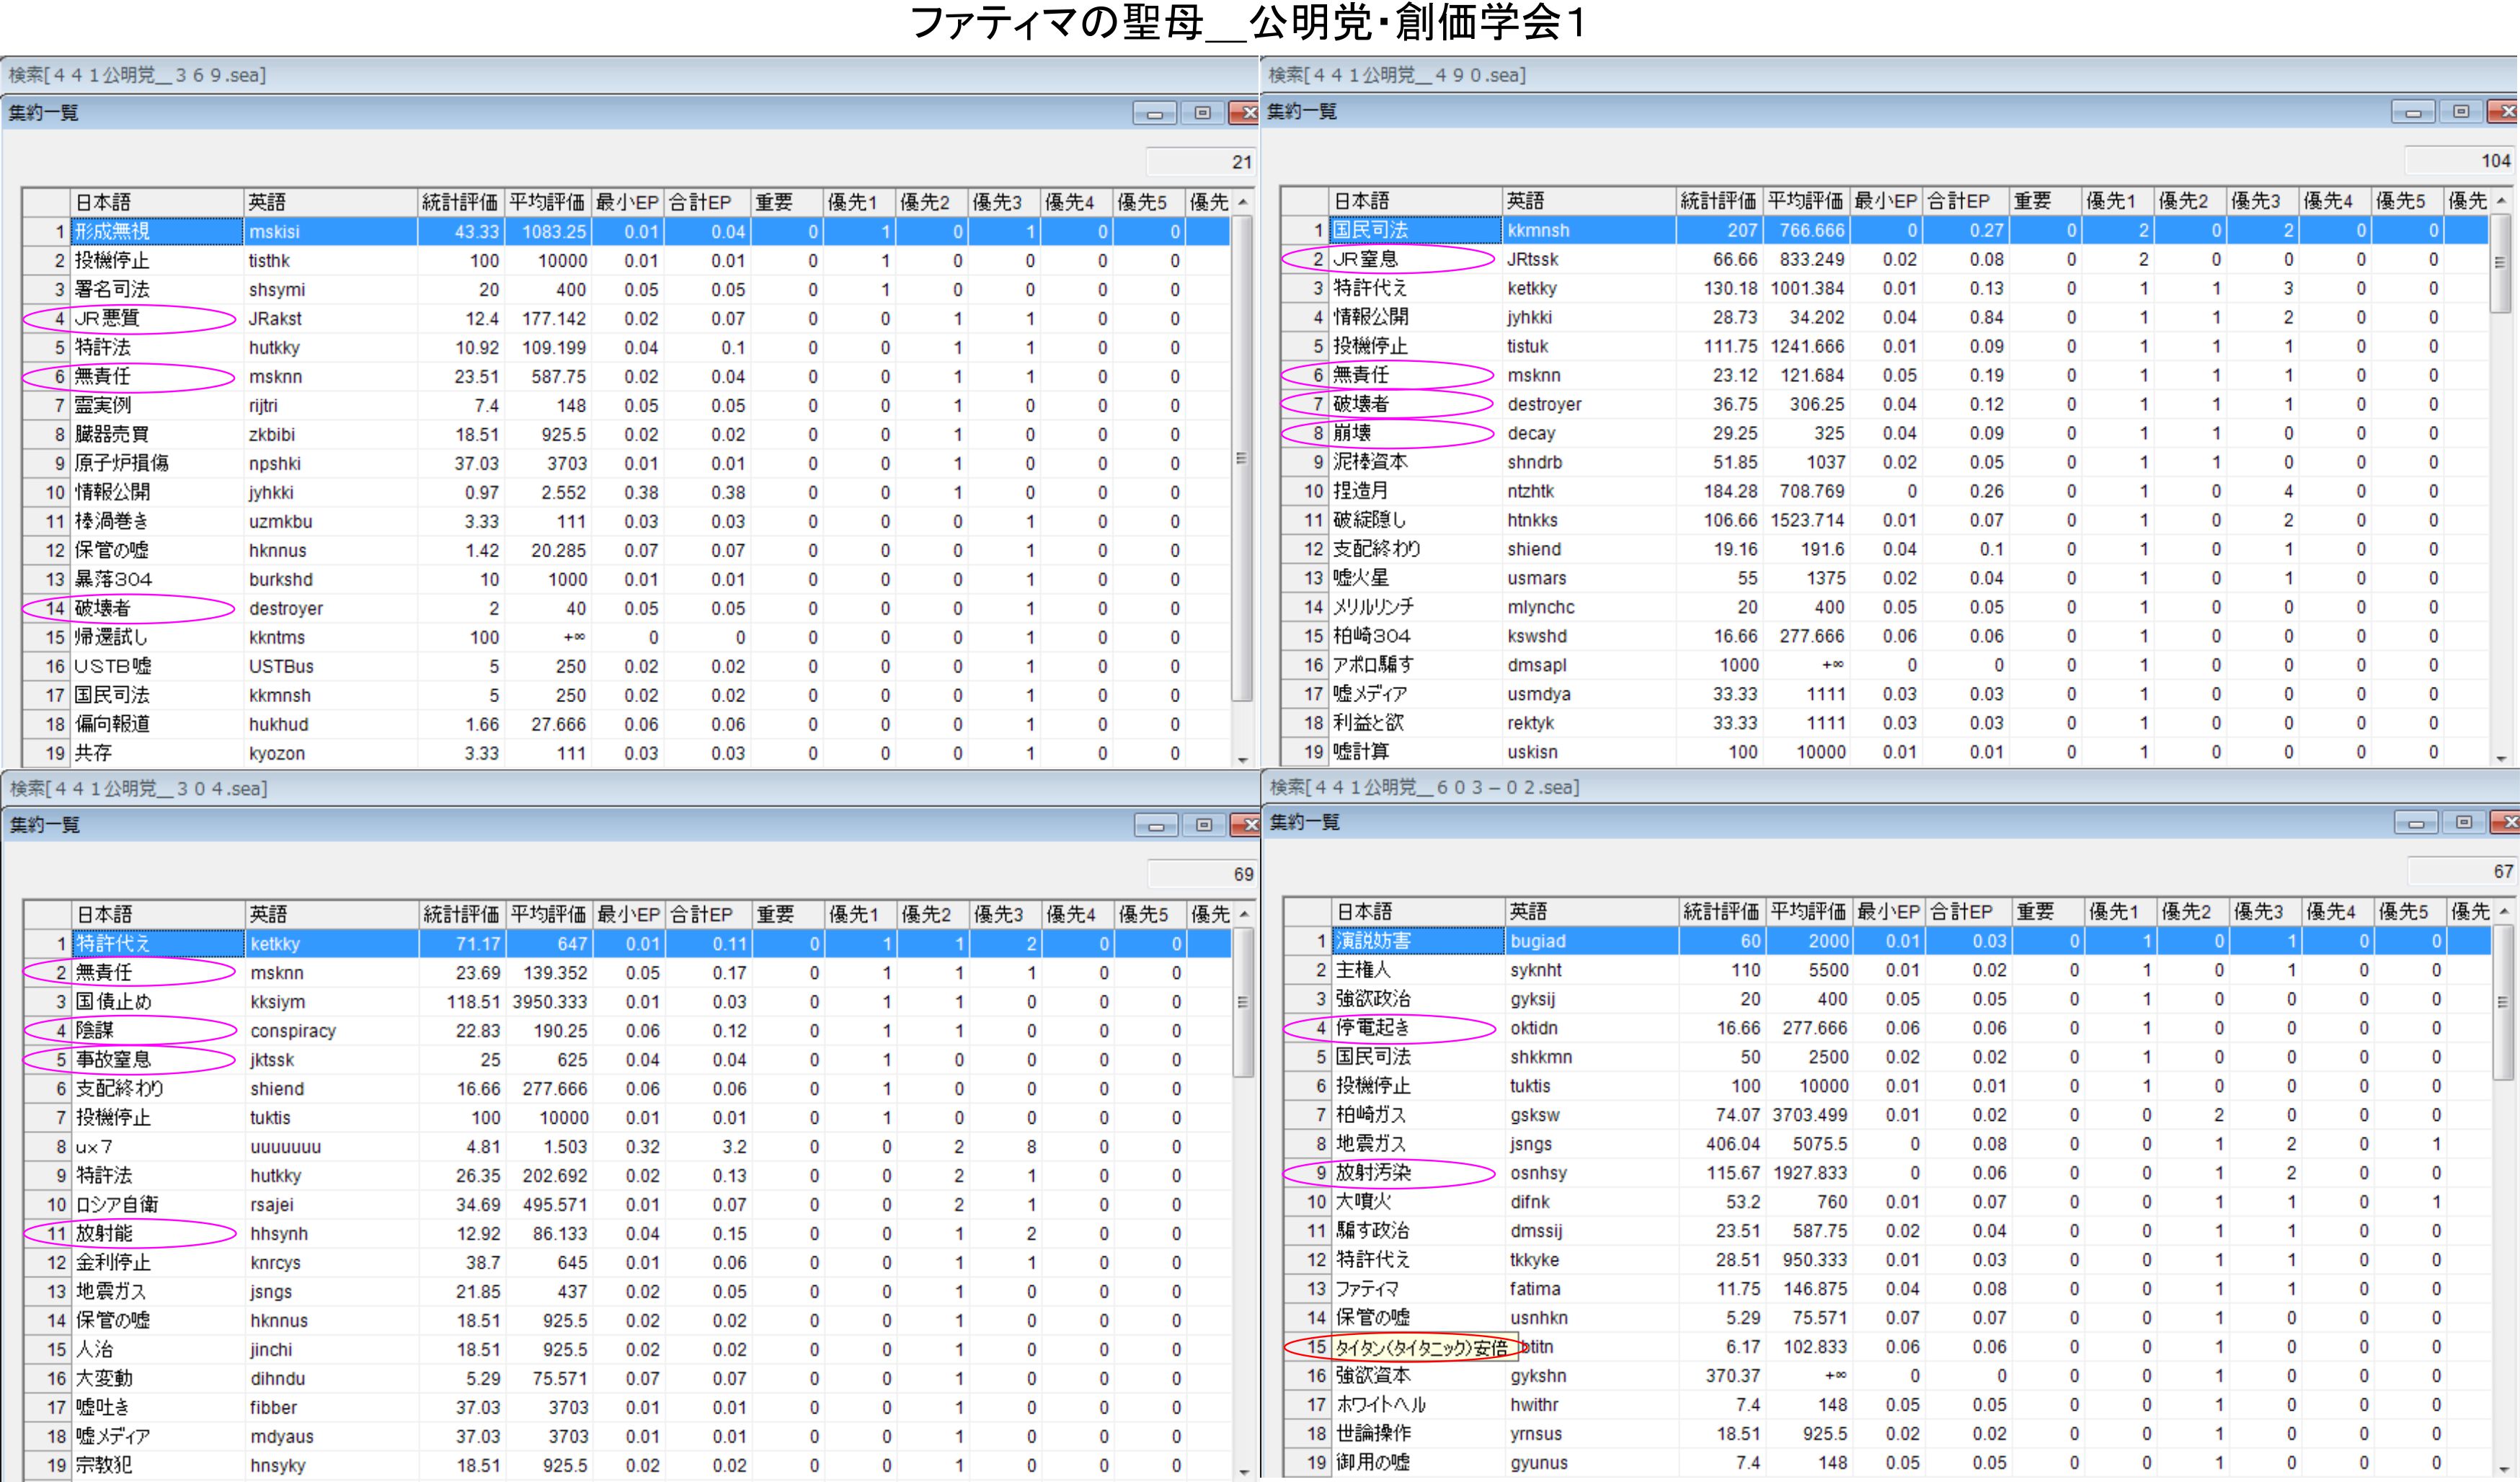
Task: Click the count field showing 104
Action: tap(2460, 161)
